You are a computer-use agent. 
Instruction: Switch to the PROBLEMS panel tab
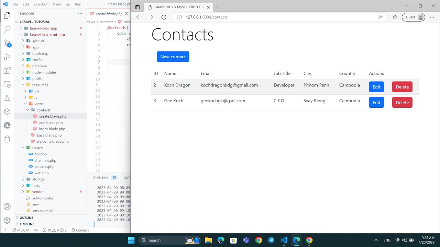(100, 178)
